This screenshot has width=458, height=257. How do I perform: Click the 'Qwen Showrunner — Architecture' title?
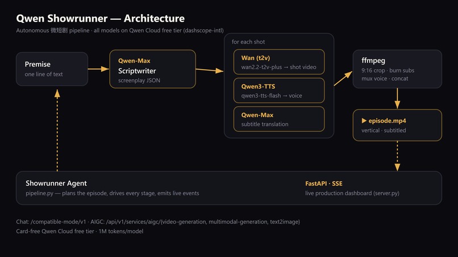click(x=100, y=18)
